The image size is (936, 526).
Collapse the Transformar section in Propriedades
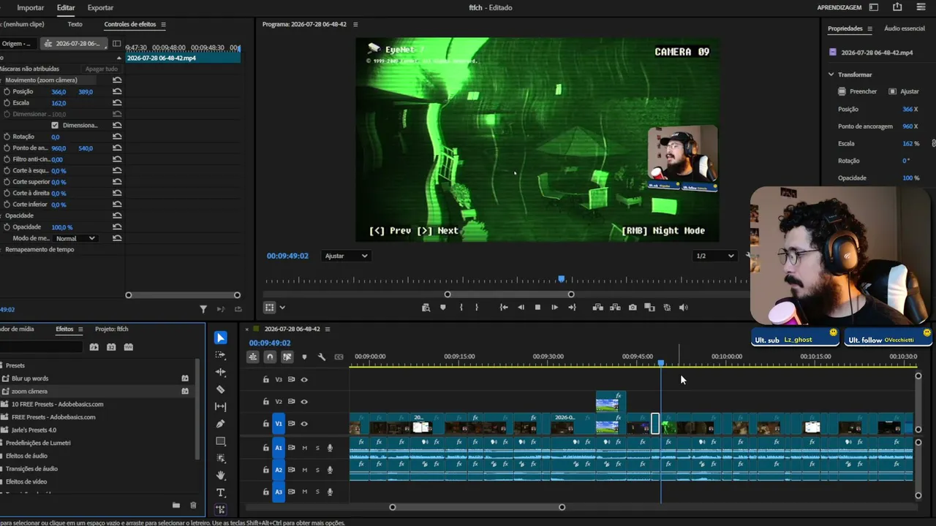[831, 75]
